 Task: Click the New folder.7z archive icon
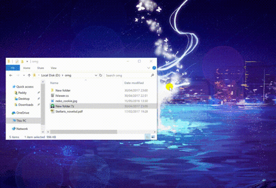tap(52, 106)
